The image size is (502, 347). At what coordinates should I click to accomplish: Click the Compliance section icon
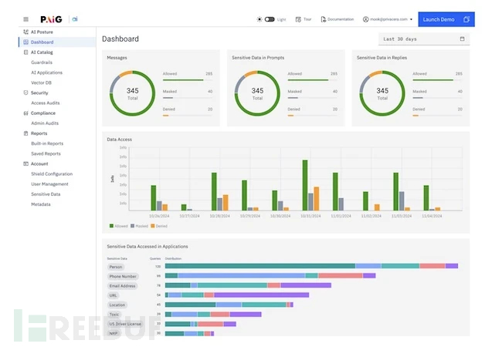25,113
